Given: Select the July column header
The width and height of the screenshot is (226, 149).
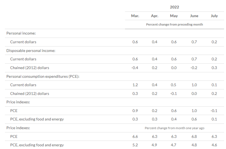Looking at the screenshot, I should pyautogui.click(x=214, y=16).
